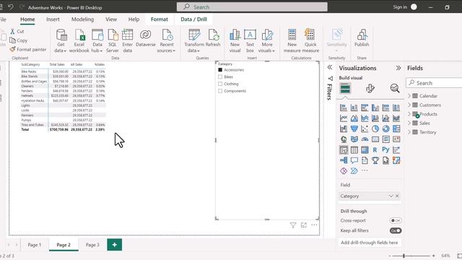This screenshot has height=260, width=462.
Task: Open the Format ribbon tab
Action: [159, 19]
